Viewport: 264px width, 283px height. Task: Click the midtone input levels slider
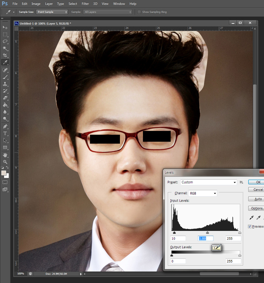click(x=207, y=233)
